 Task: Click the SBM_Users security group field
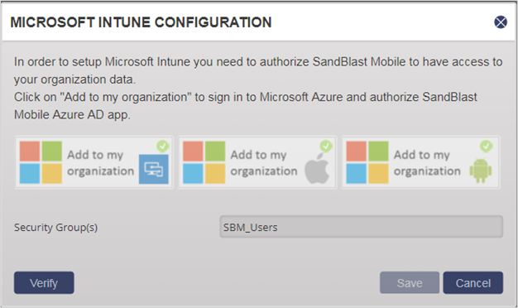pyautogui.click(x=362, y=227)
